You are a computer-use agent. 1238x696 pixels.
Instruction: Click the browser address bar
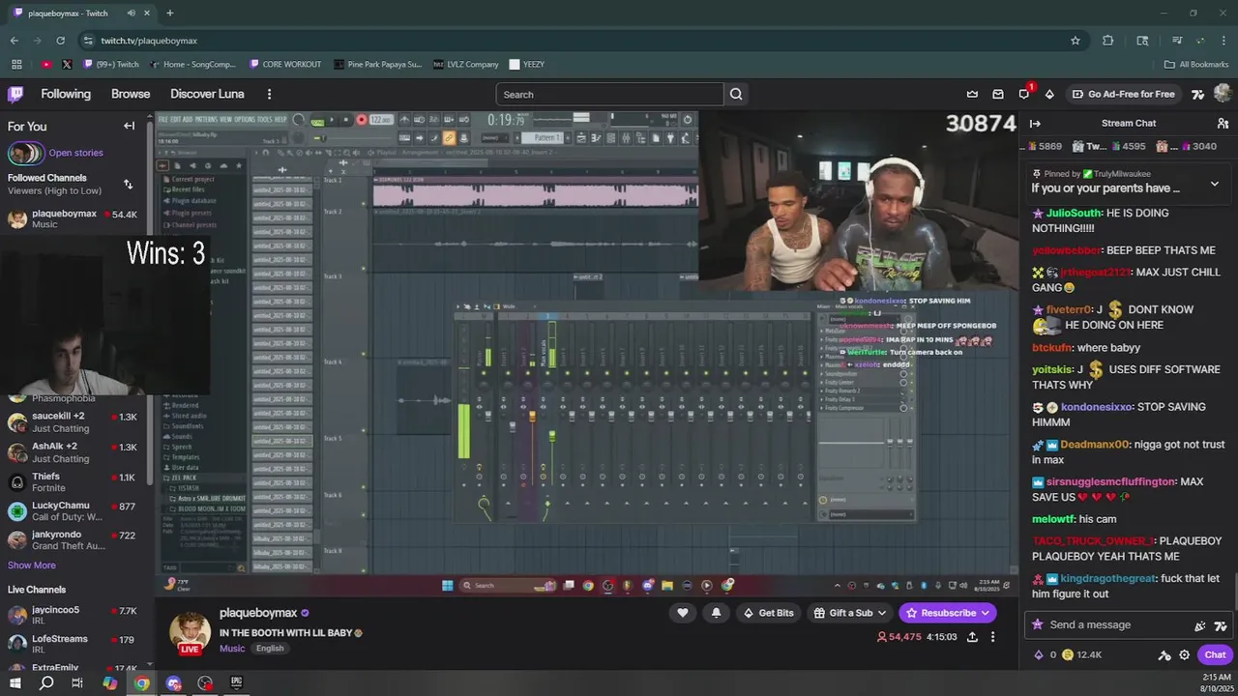[571, 41]
